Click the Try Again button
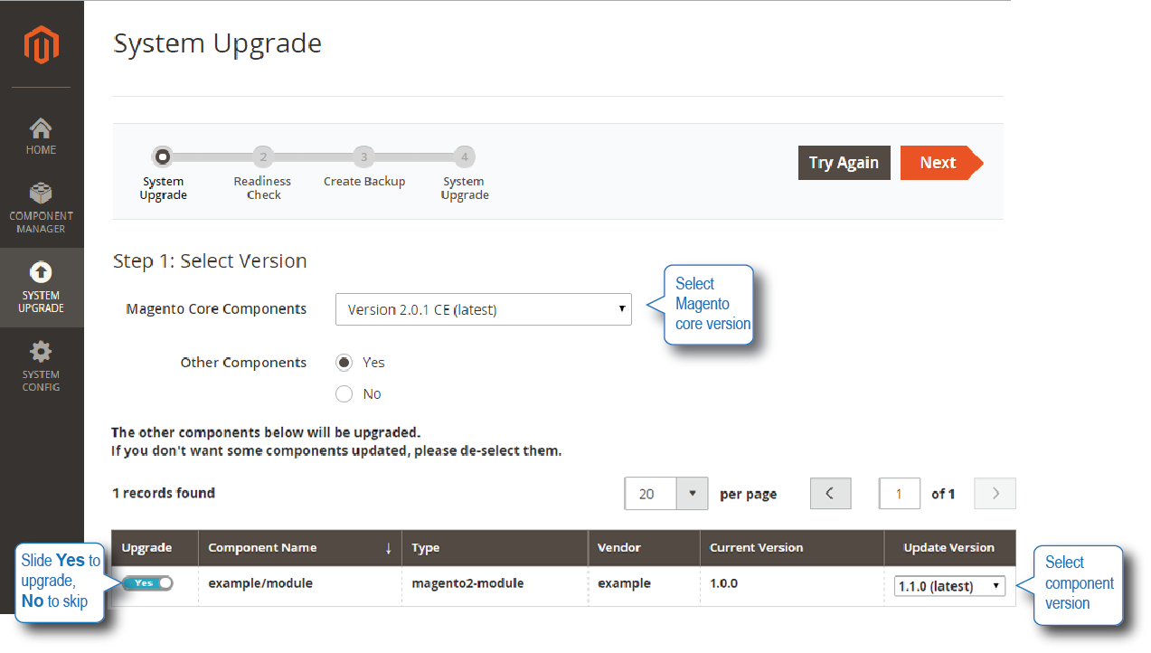 coord(844,163)
